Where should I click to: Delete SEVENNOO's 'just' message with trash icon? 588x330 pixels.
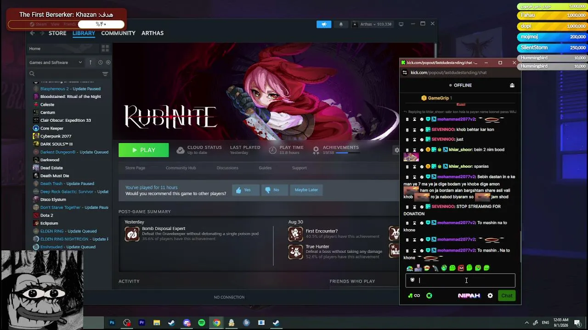(x=407, y=139)
